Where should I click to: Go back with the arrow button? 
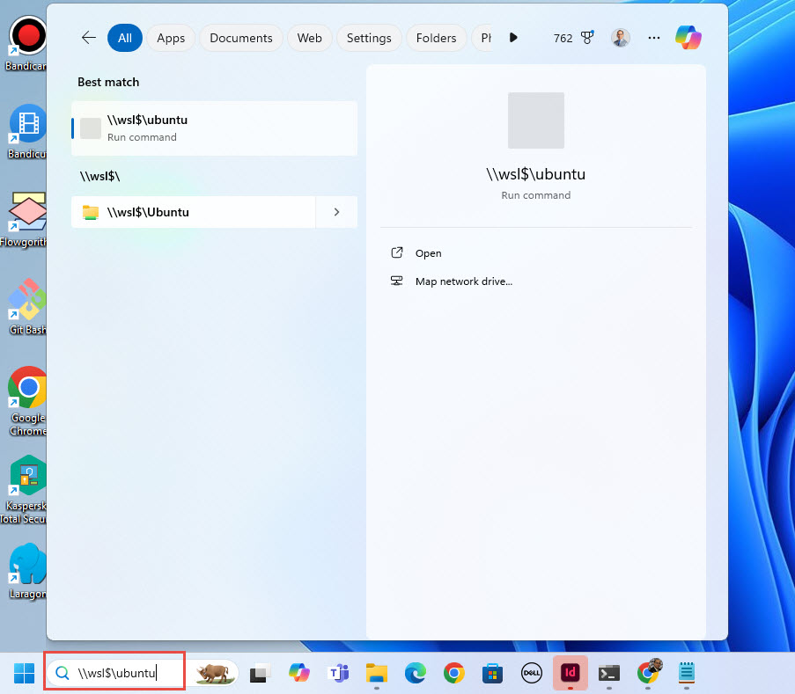89,38
